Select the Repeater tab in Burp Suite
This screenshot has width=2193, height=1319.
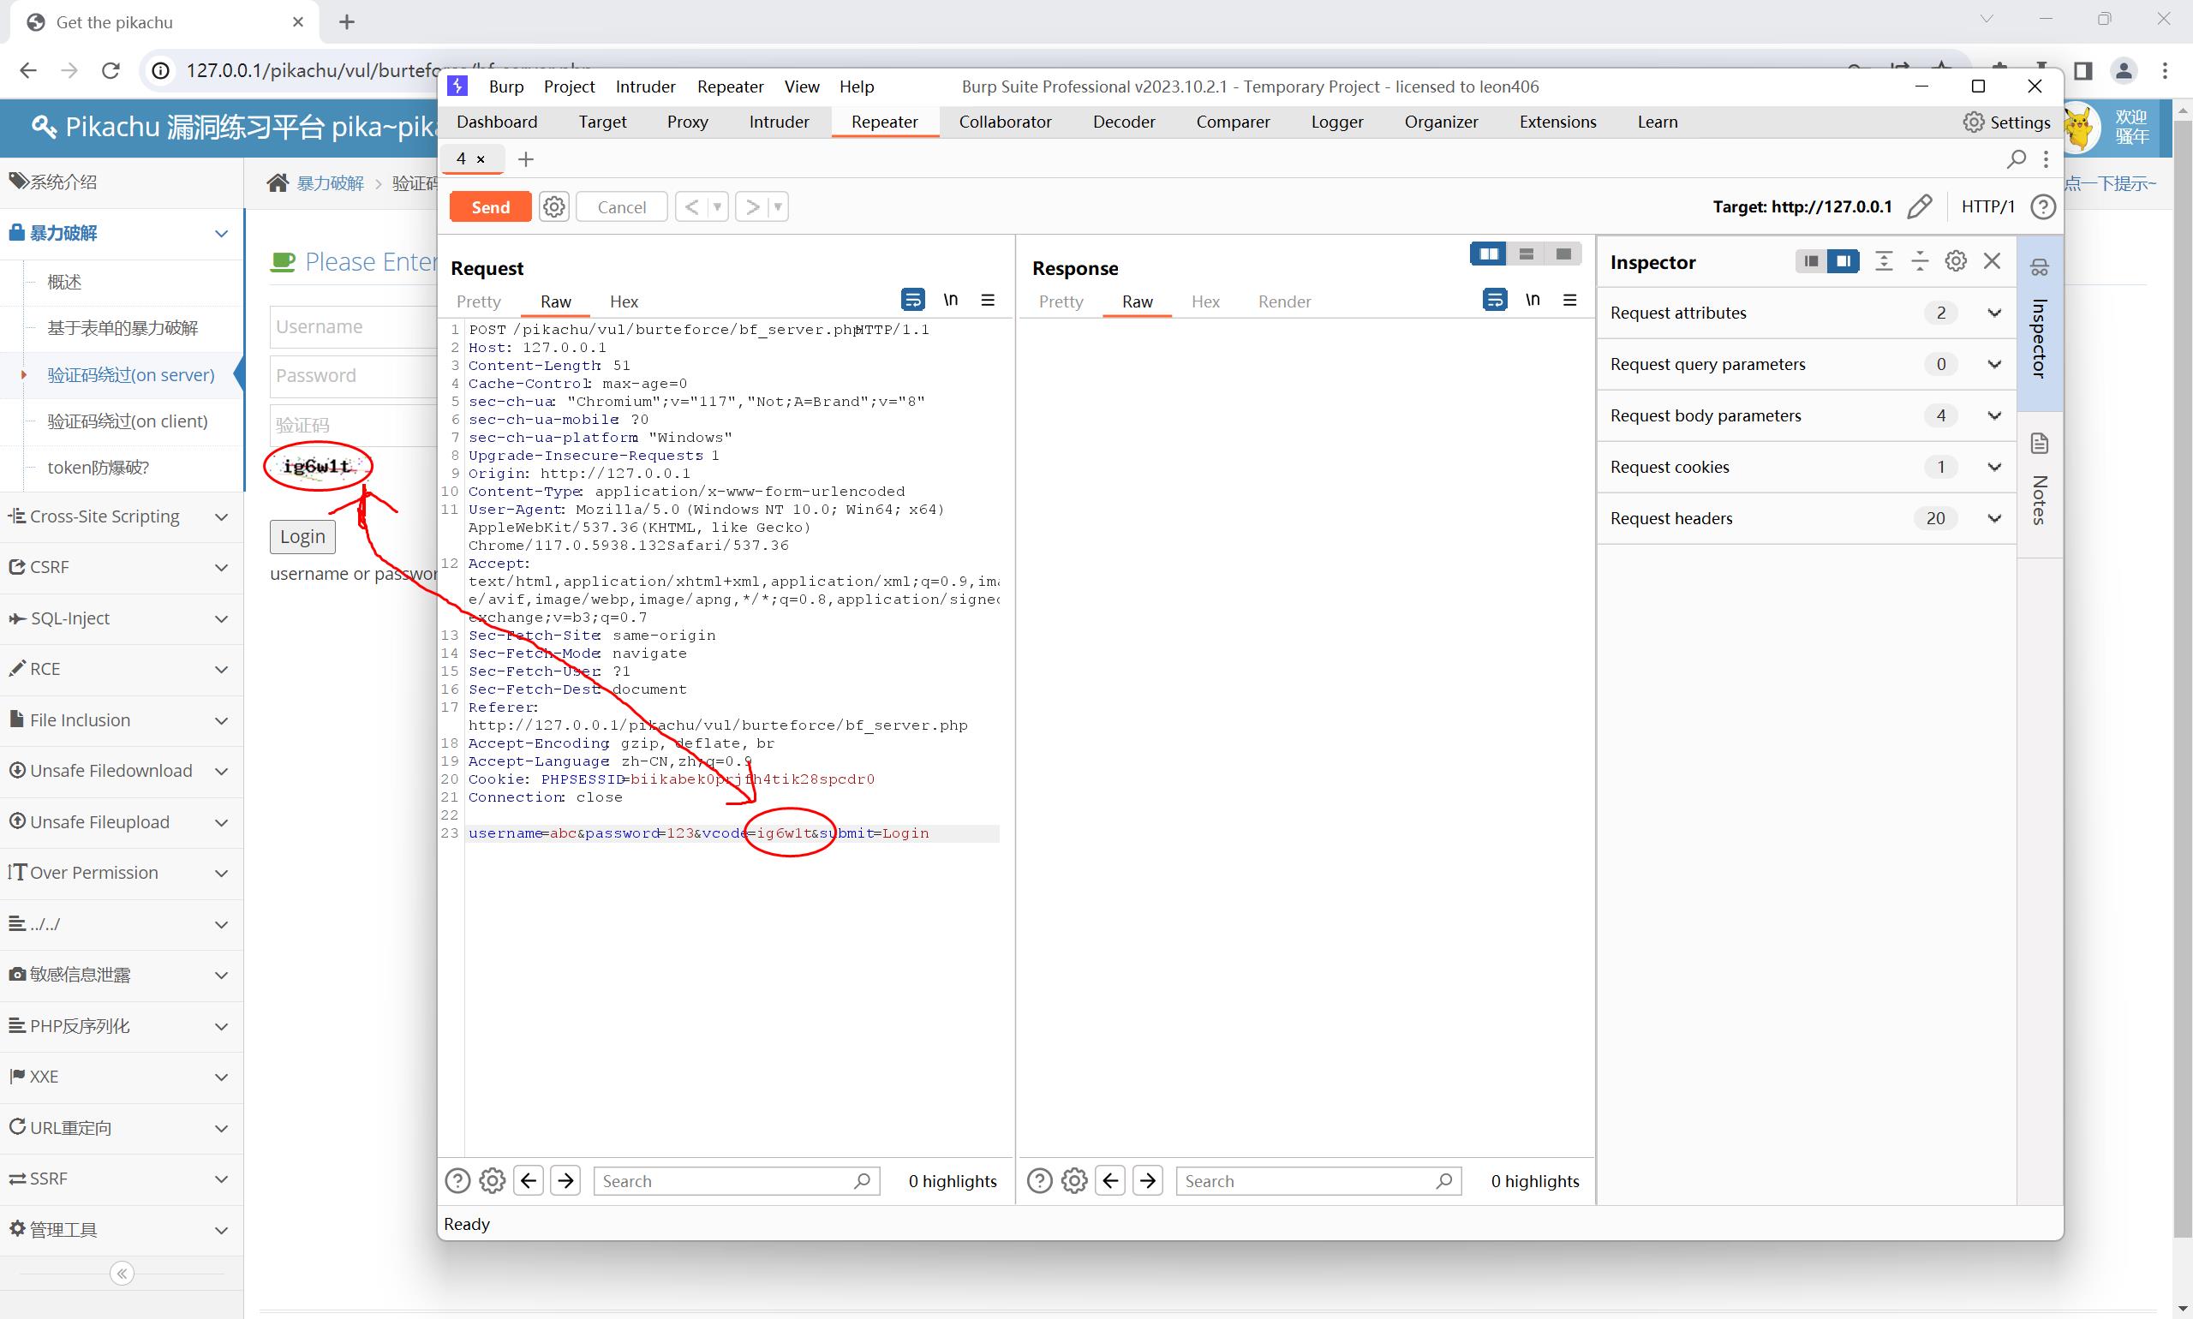[883, 121]
